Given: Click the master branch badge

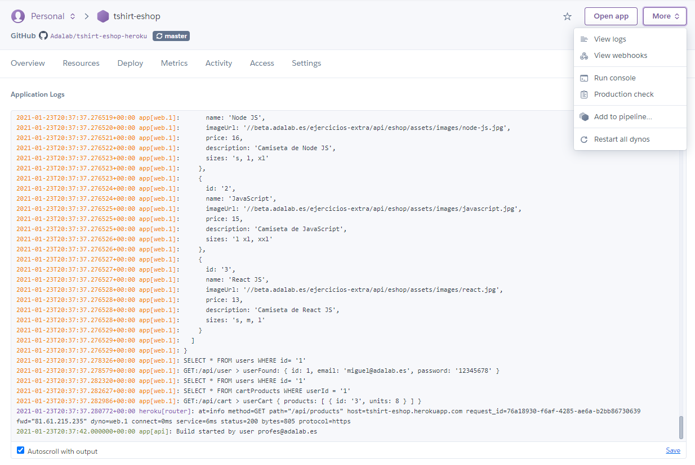Looking at the screenshot, I should coord(171,36).
